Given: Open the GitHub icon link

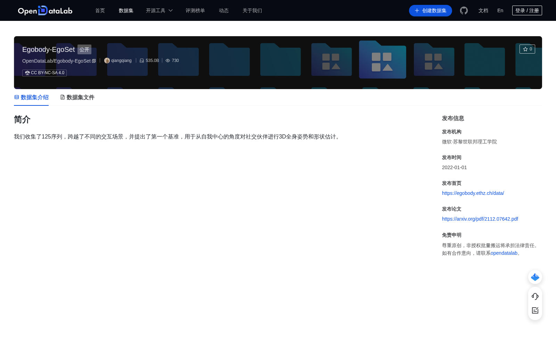Looking at the screenshot, I should click(464, 10).
